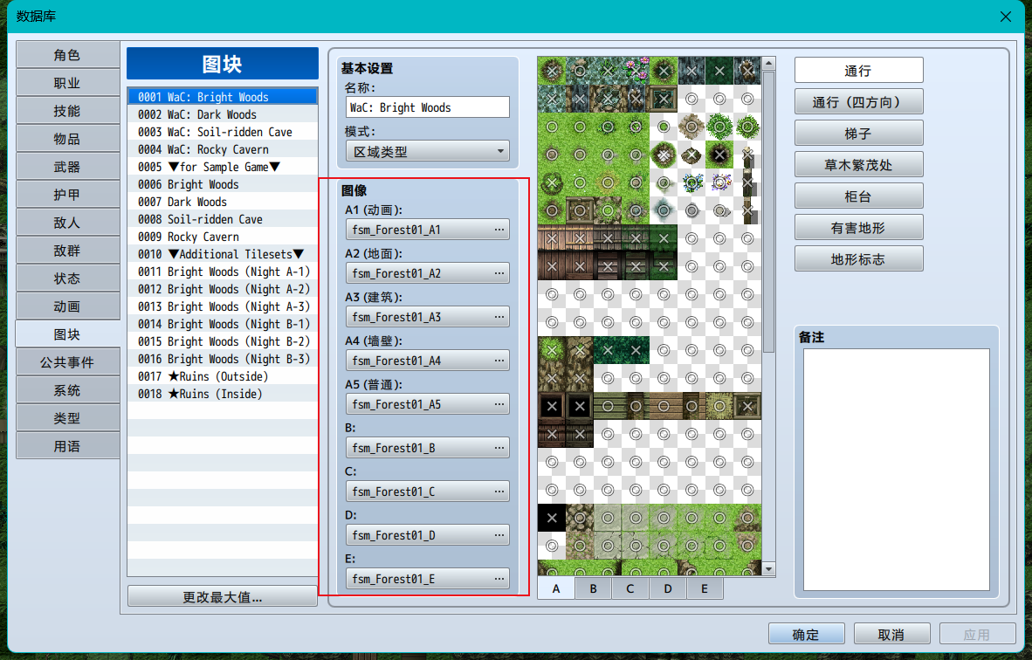1032x660 pixels.
Task: Open the 职业 database tab
Action: [x=67, y=83]
